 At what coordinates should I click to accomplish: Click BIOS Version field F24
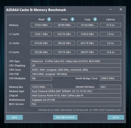(x=76, y=104)
